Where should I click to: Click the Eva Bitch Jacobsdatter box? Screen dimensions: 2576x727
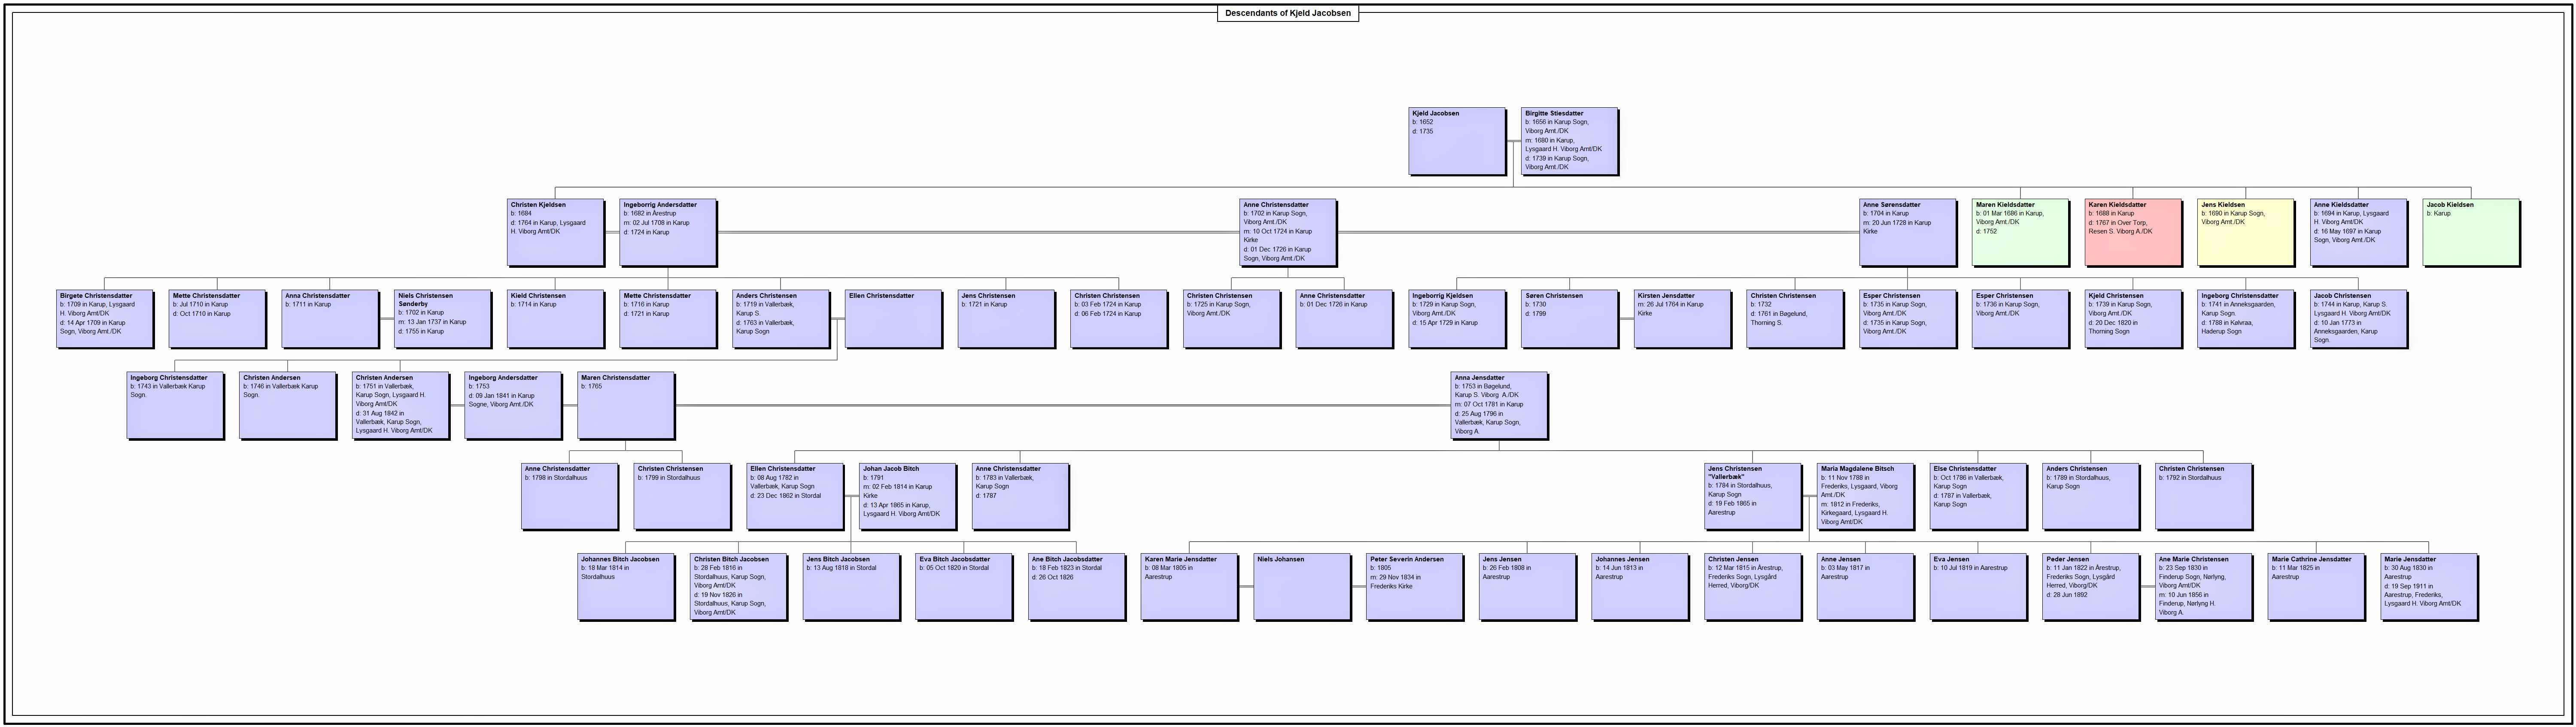pos(964,587)
